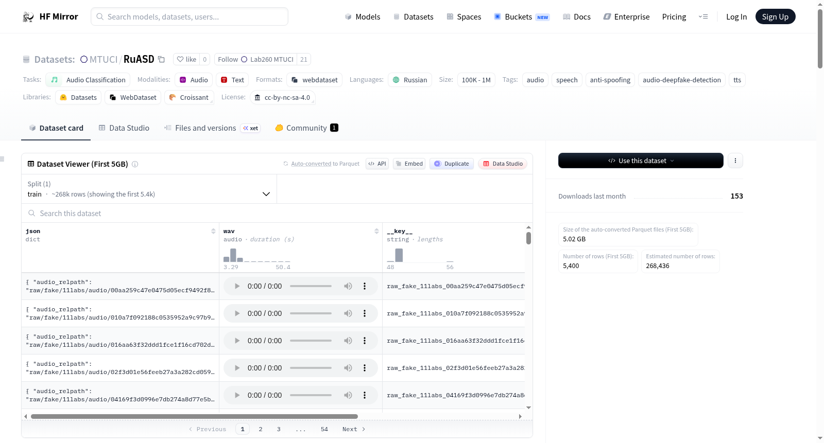Image resolution: width=824 pixels, height=443 pixels.
Task: Select the tts tag
Action: (737, 80)
